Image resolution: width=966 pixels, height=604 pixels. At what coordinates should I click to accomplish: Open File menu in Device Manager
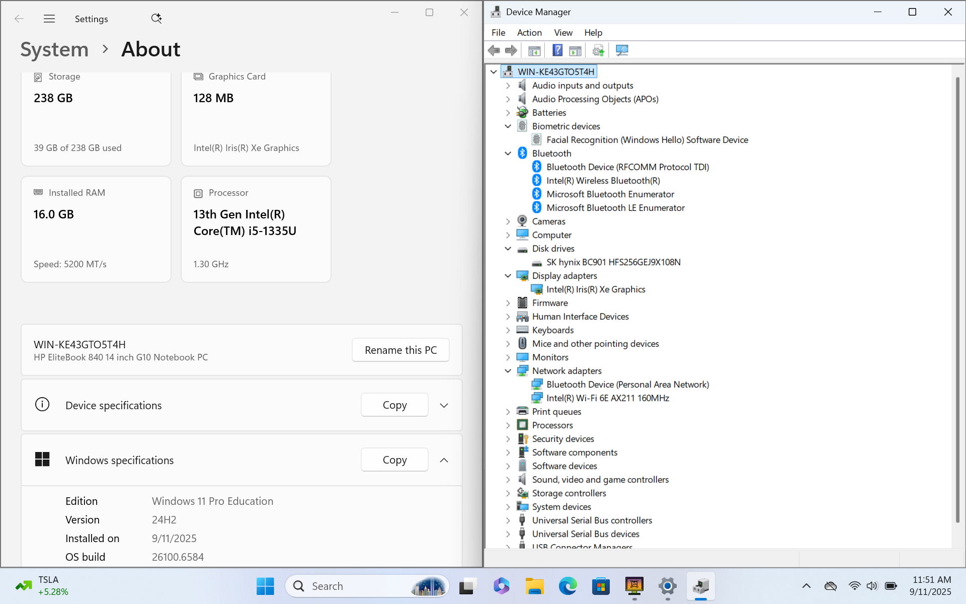[498, 32]
